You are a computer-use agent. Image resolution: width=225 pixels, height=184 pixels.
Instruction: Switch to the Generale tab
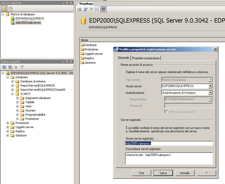[124, 58]
